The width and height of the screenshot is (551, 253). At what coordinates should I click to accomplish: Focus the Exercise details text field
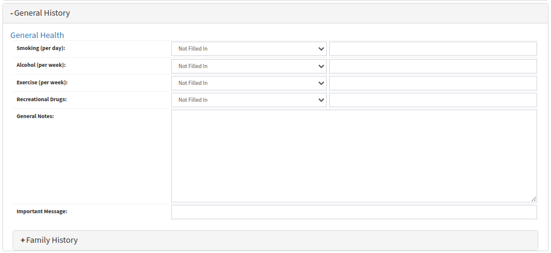(432, 83)
